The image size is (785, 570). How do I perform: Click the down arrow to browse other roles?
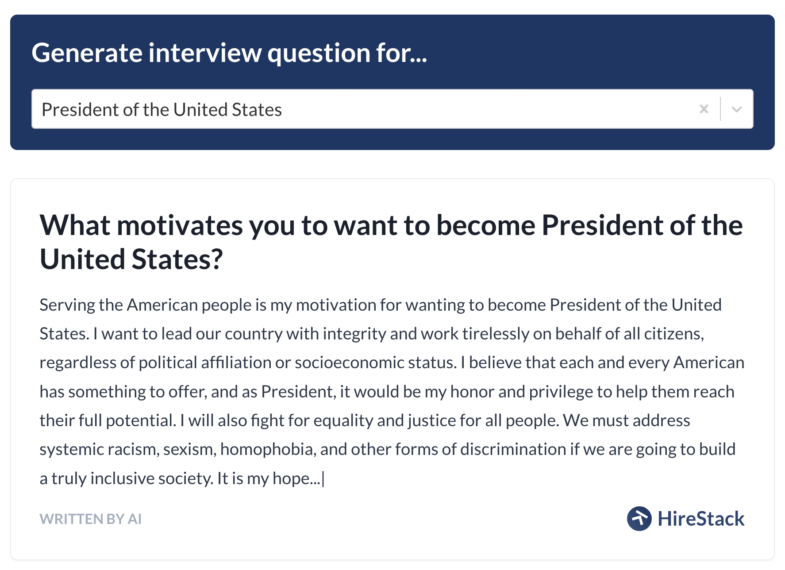(736, 109)
